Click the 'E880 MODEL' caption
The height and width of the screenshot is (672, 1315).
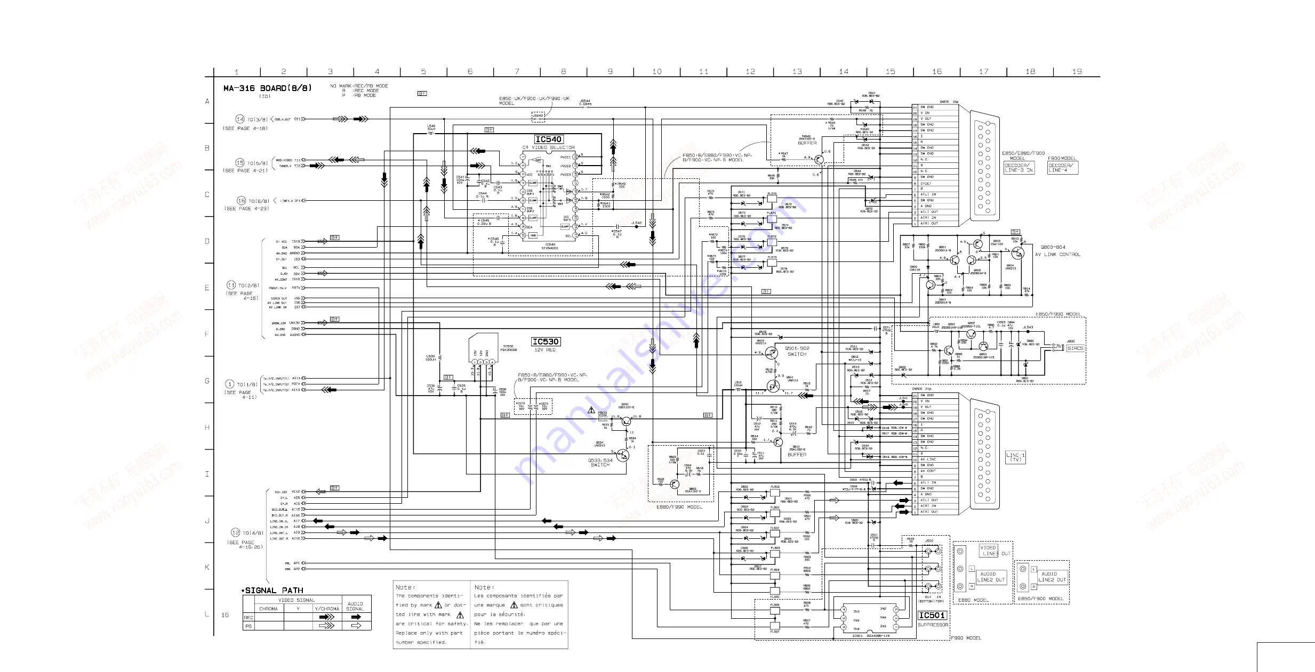click(973, 600)
